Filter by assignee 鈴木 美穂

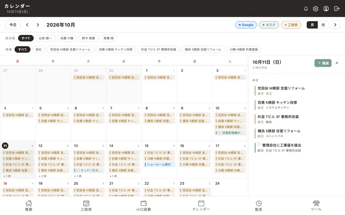(x=88, y=38)
